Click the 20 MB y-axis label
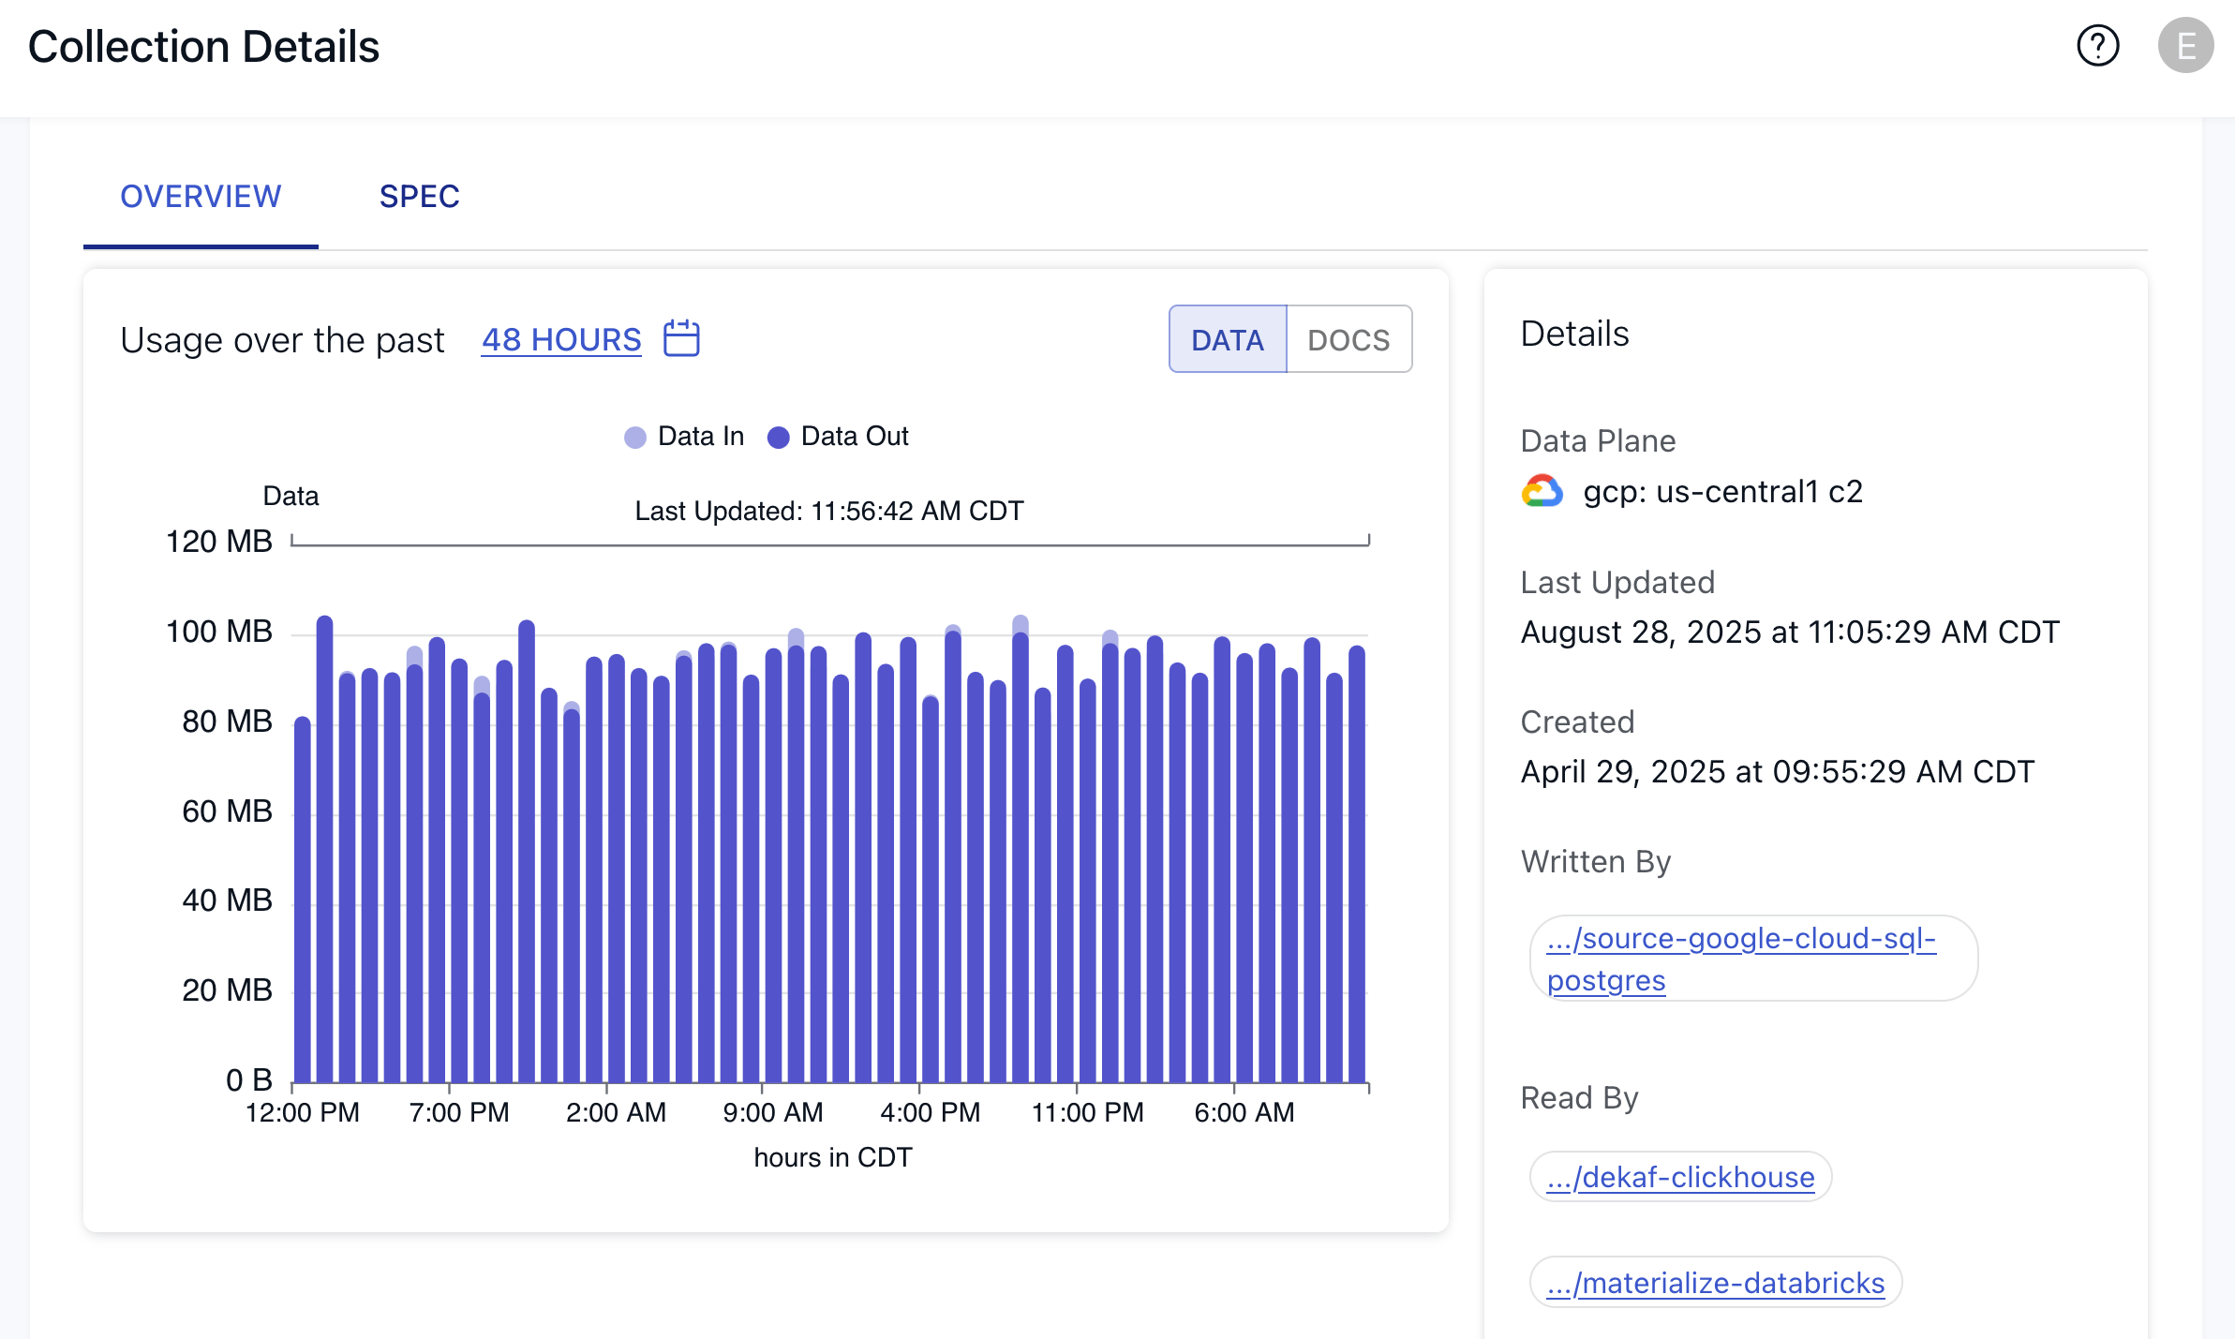Image resolution: width=2235 pixels, height=1339 pixels. click(227, 990)
